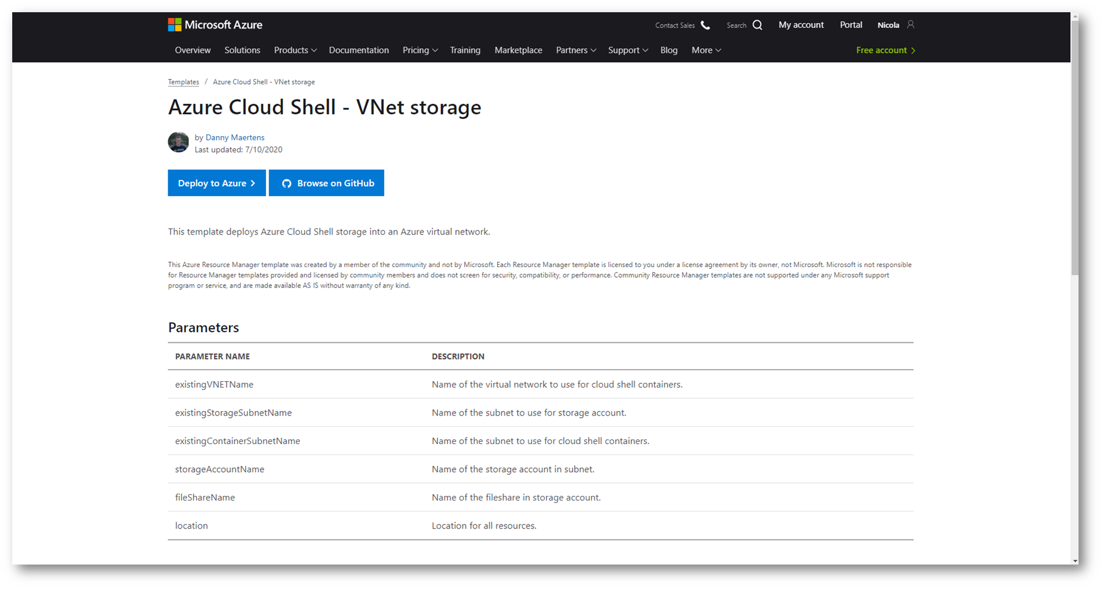Expand the Products dropdown menu
This screenshot has width=1103, height=589.
click(295, 50)
